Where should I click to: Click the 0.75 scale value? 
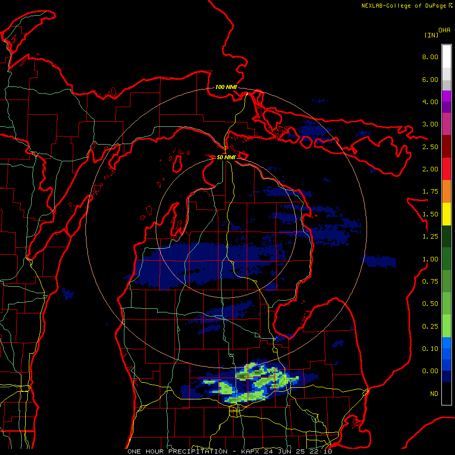pos(430,282)
